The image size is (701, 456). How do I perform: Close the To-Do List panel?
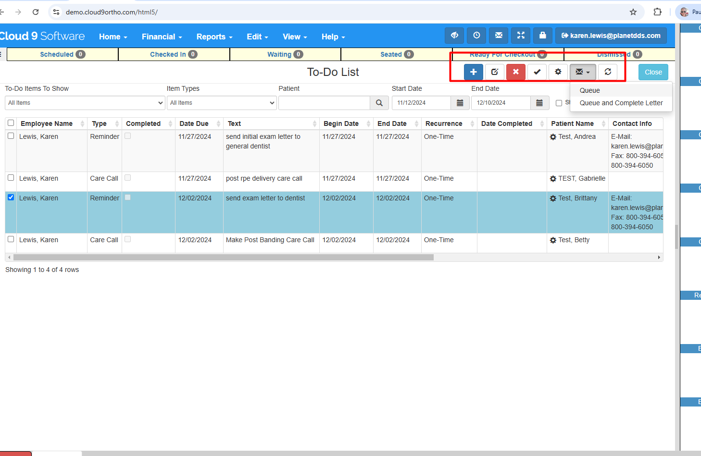pyautogui.click(x=653, y=72)
